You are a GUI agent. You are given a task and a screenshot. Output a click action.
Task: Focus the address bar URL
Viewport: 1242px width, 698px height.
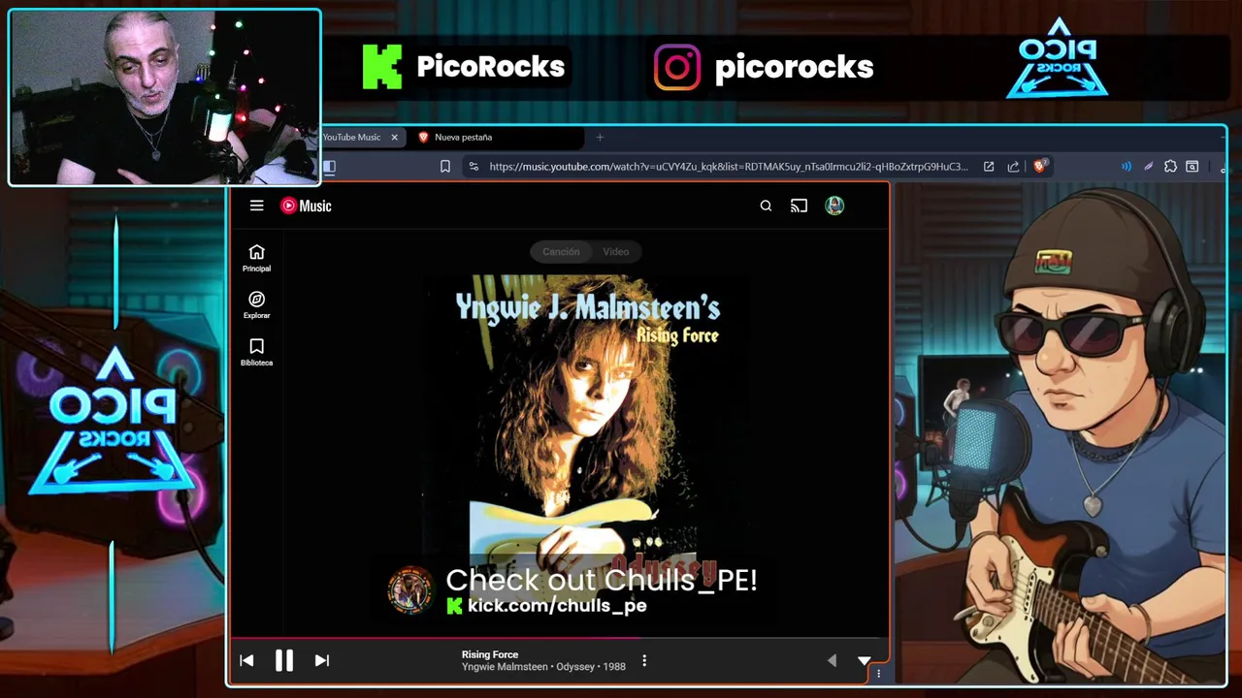729,167
